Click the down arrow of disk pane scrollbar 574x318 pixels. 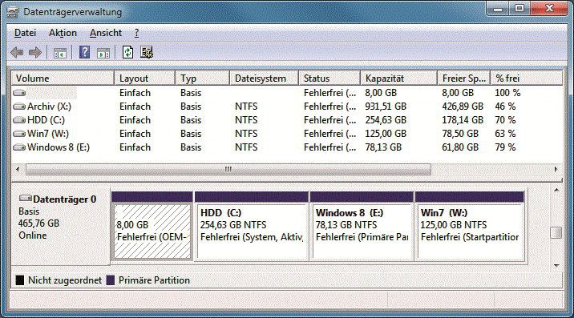556,265
